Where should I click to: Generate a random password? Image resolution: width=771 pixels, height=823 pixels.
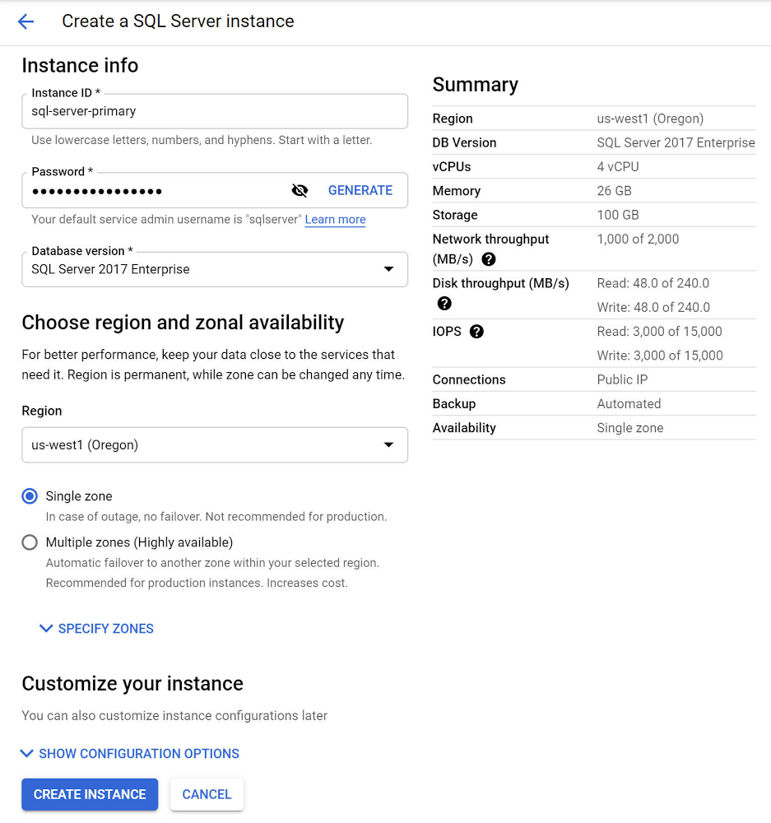pos(360,191)
